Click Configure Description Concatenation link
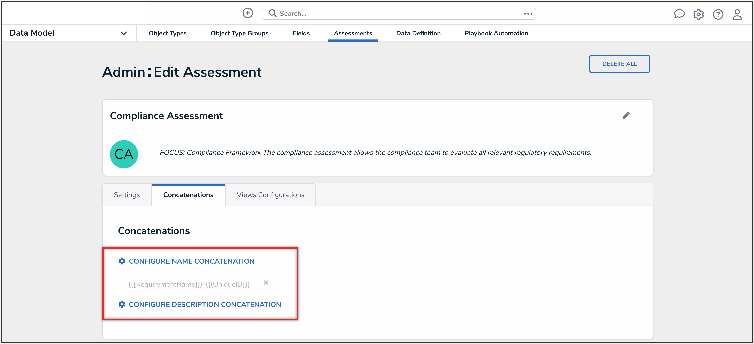 pyautogui.click(x=205, y=304)
